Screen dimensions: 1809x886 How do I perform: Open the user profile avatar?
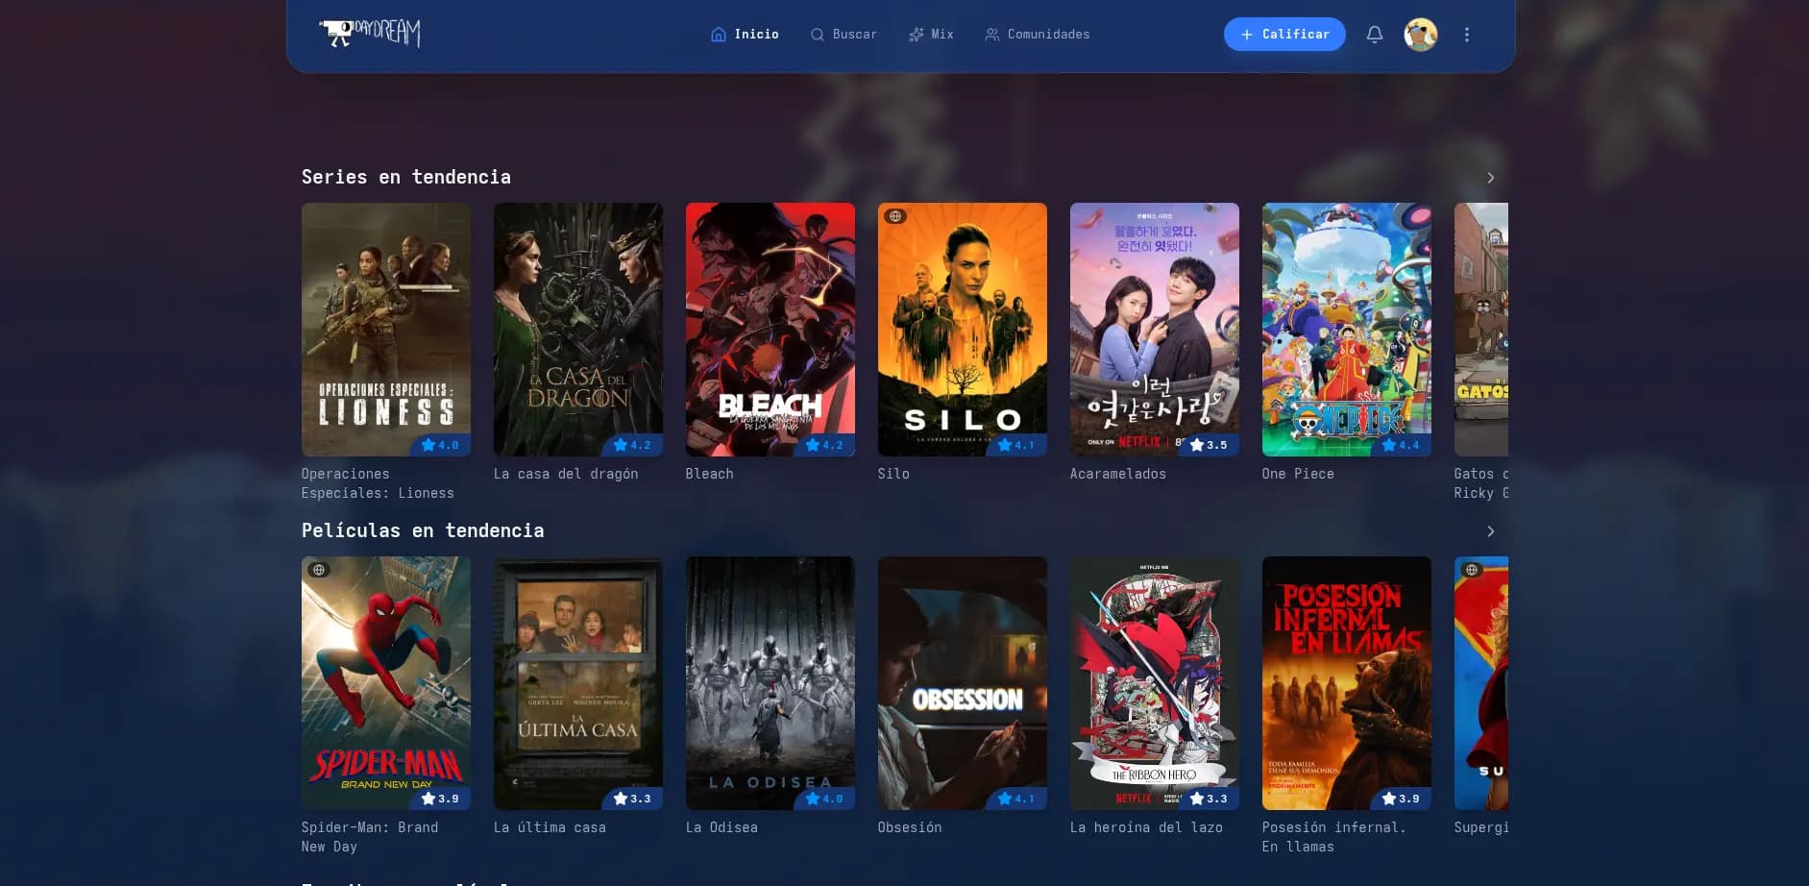[x=1421, y=35]
